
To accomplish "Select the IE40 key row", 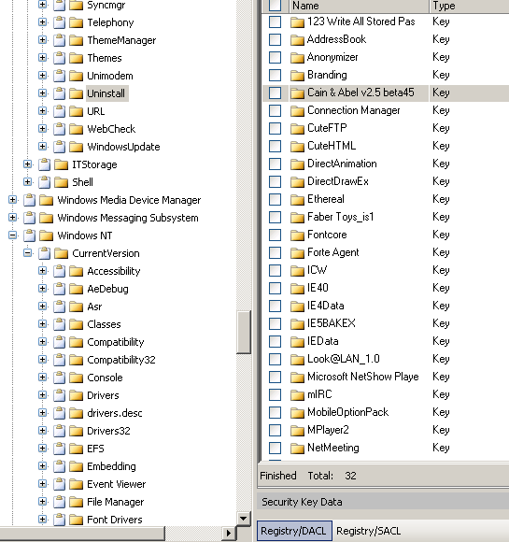I will pos(386,288).
